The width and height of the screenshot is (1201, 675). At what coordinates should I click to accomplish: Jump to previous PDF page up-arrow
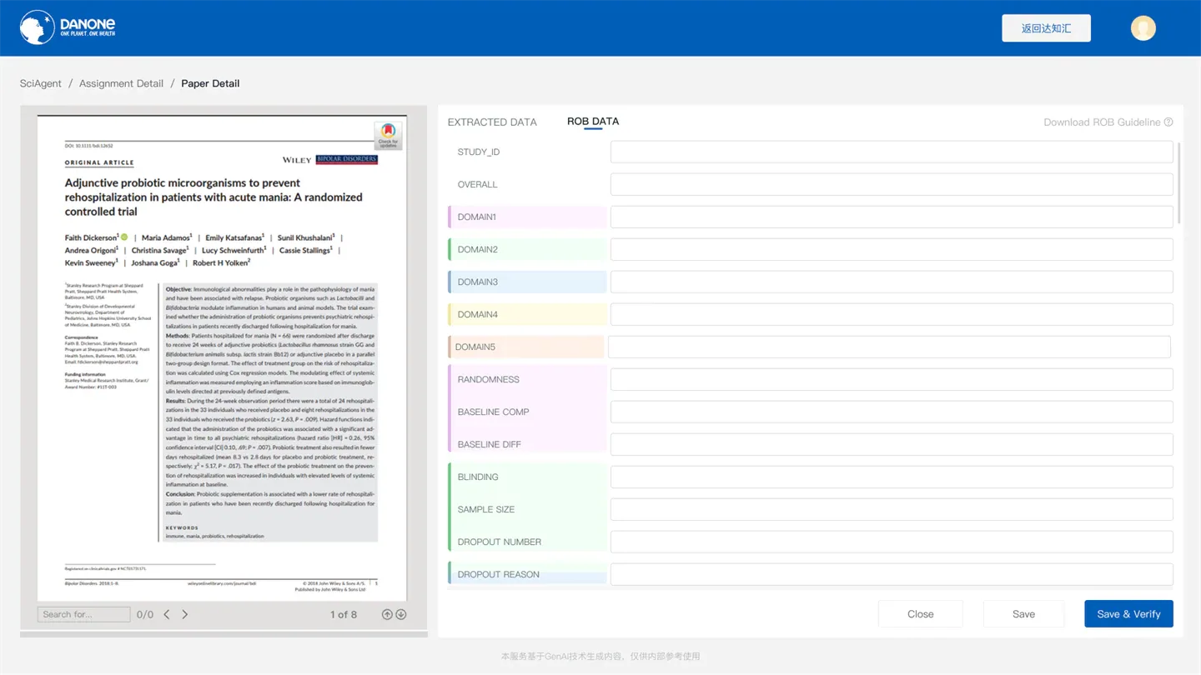(387, 614)
